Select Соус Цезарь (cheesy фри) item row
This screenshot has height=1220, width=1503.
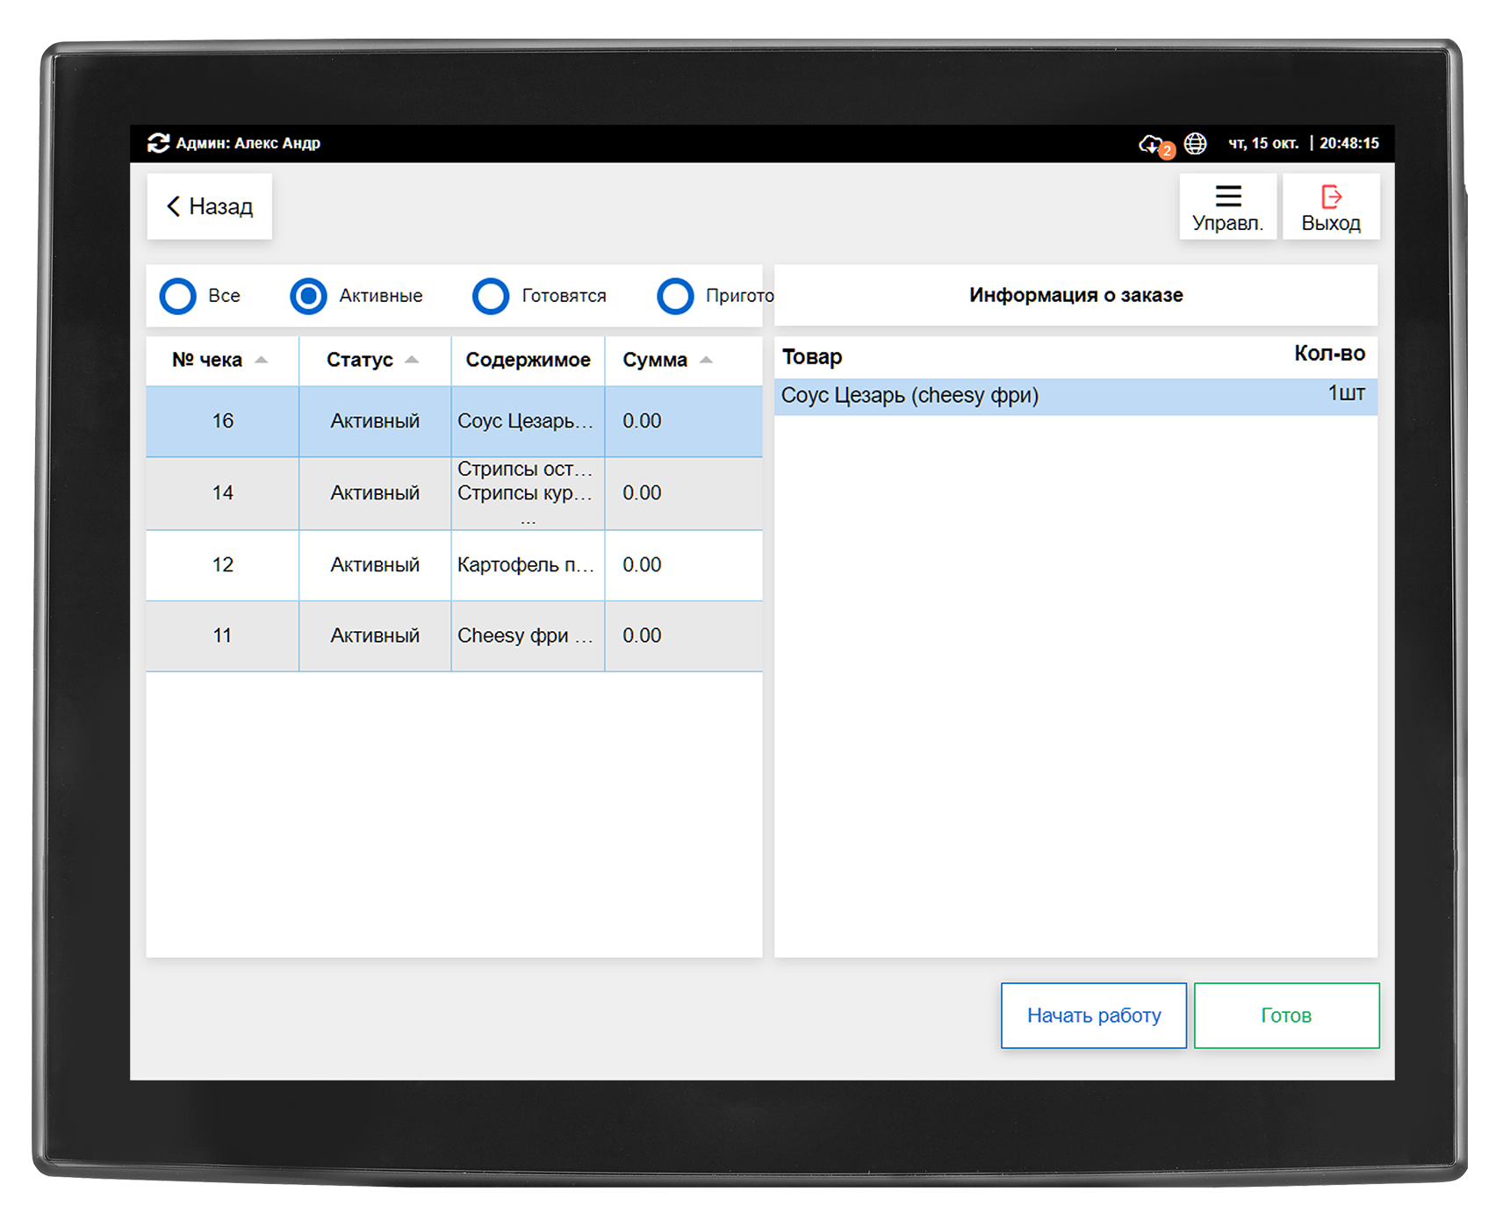pyautogui.click(x=1075, y=396)
